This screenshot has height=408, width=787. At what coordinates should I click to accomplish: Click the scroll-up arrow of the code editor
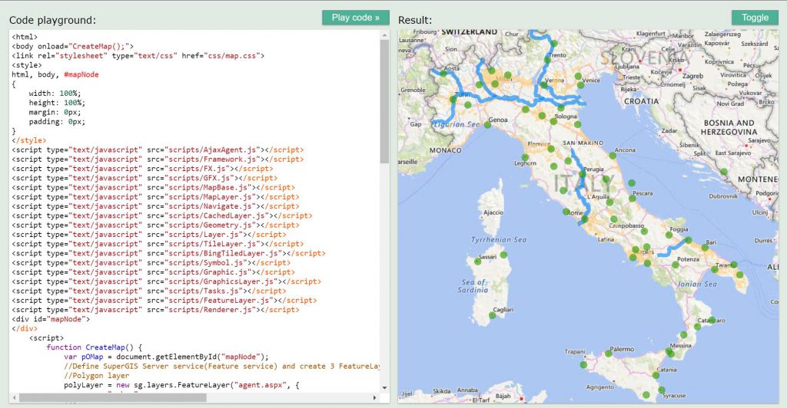pos(384,35)
